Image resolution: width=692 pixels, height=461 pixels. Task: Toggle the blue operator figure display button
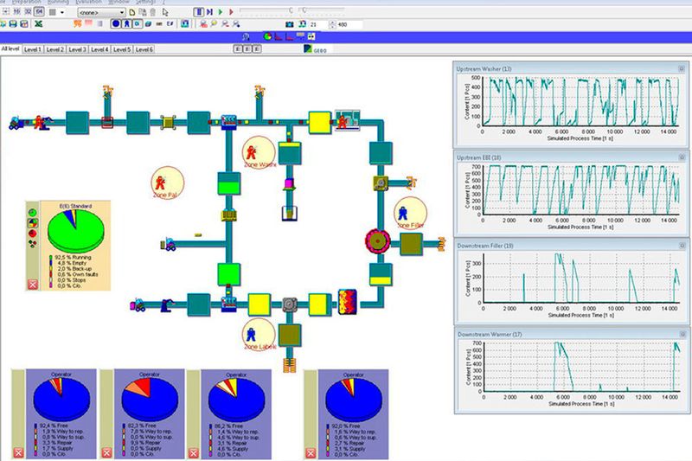click(126, 24)
